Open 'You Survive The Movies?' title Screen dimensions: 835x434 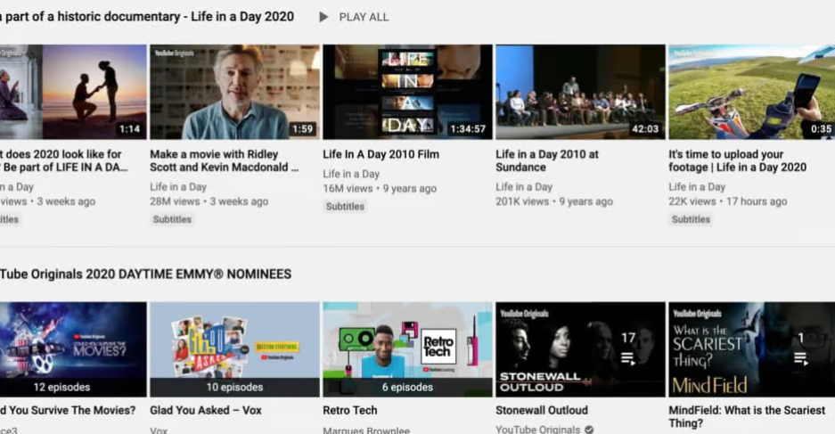click(68, 411)
